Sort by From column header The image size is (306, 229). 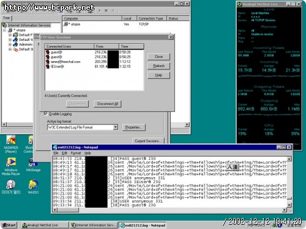[106, 46]
